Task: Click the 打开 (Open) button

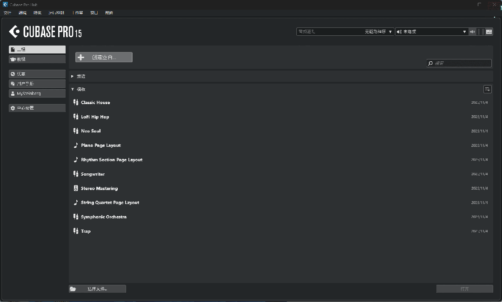Action: point(464,289)
